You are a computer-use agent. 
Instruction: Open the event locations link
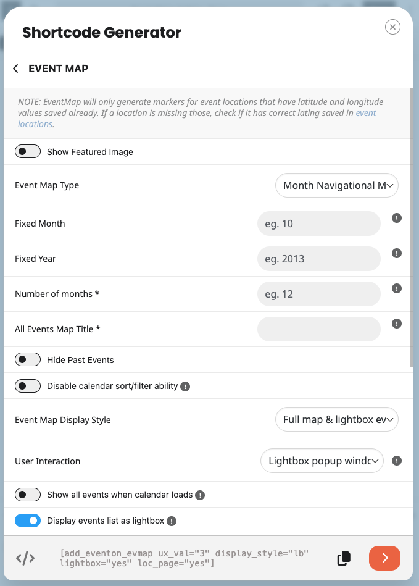click(x=366, y=114)
